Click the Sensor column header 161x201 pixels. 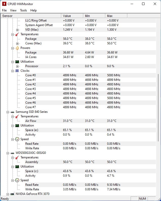click(31, 16)
